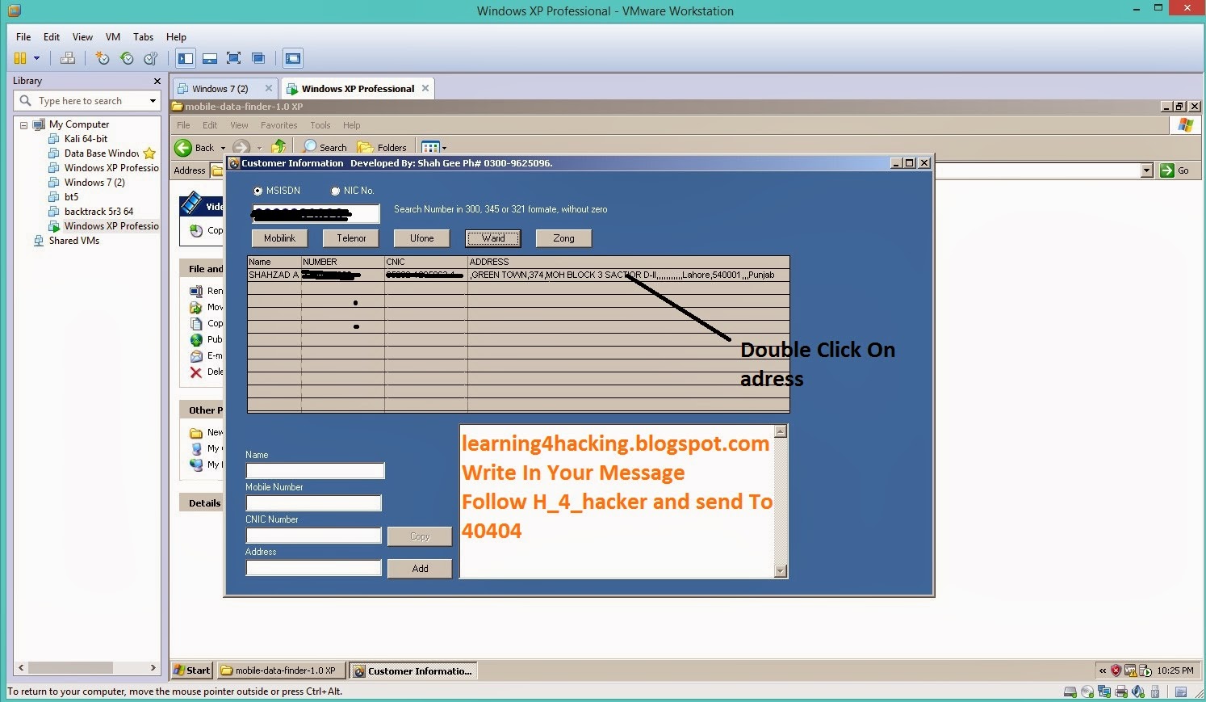
Task: Click the Mobile Number input field
Action: 313,503
